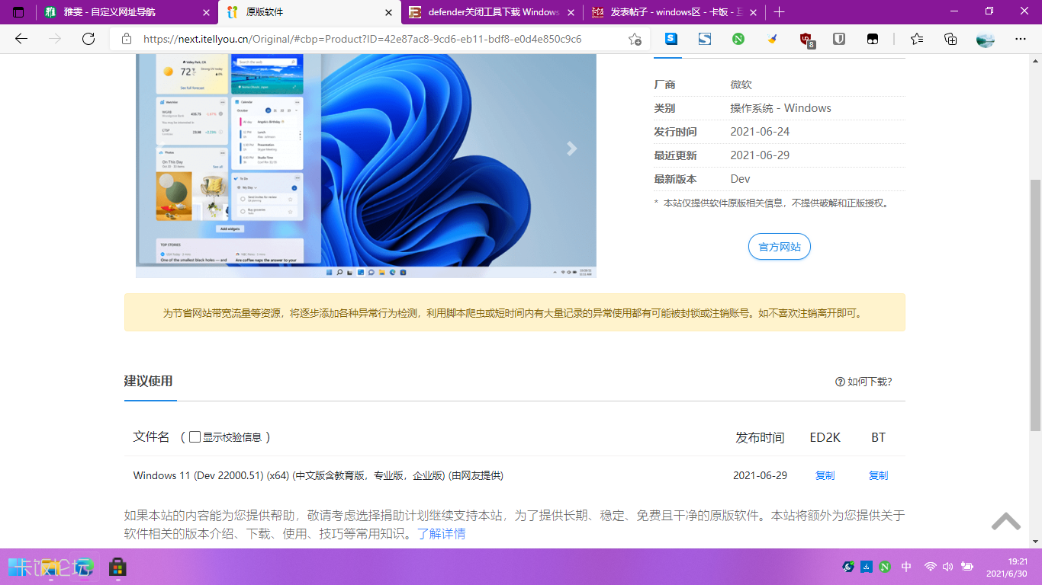Open Microsoft Store in the taskbar
Image resolution: width=1042 pixels, height=585 pixels.
pyautogui.click(x=117, y=567)
